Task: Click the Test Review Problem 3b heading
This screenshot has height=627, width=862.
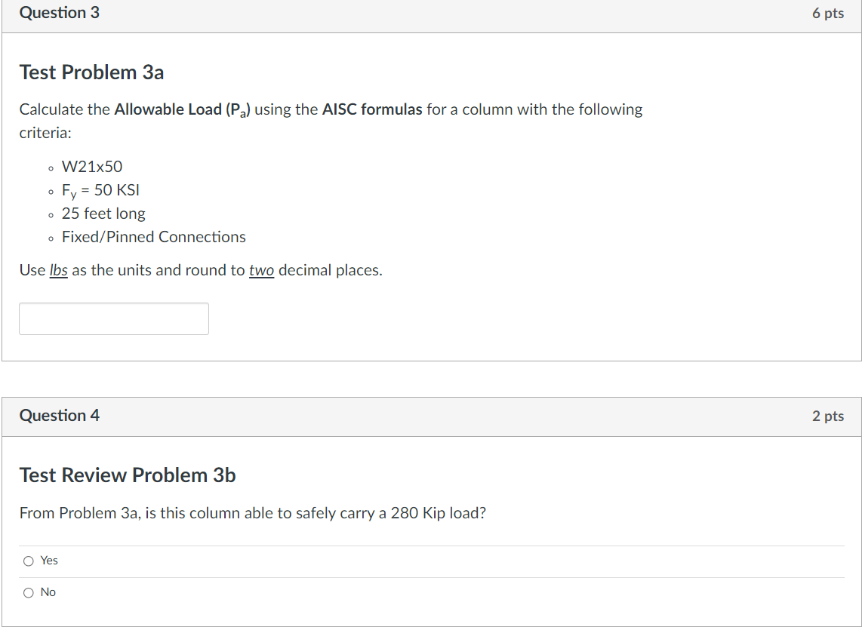Action: tap(127, 475)
